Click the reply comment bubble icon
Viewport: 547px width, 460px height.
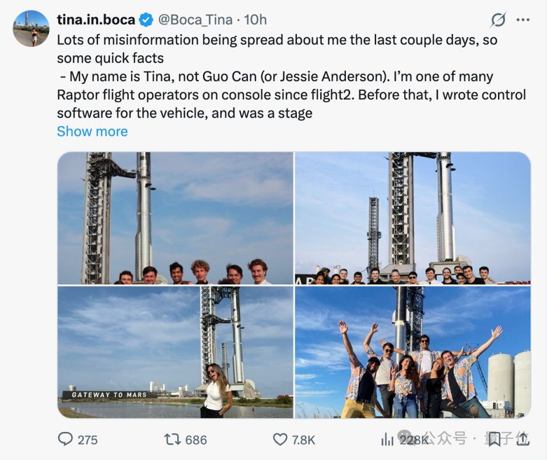65,439
